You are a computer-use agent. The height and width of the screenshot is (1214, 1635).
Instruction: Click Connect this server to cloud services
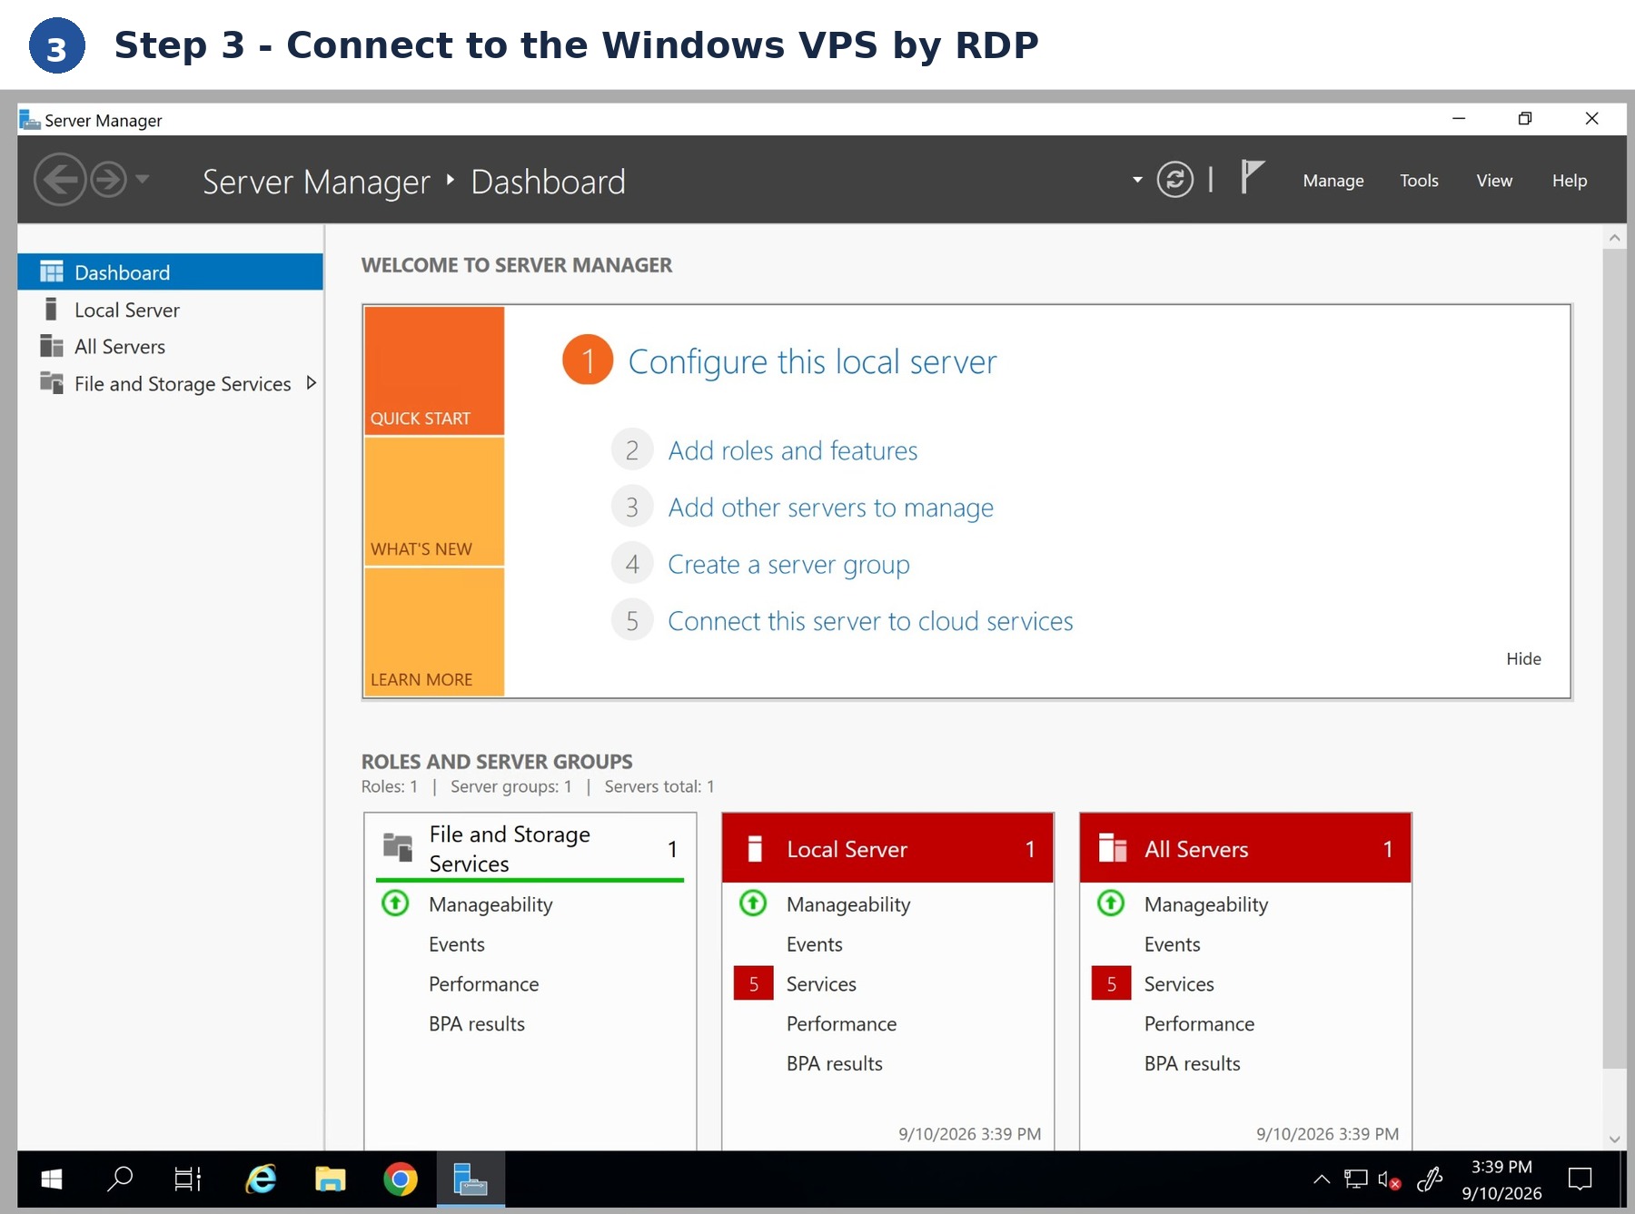pos(870,621)
